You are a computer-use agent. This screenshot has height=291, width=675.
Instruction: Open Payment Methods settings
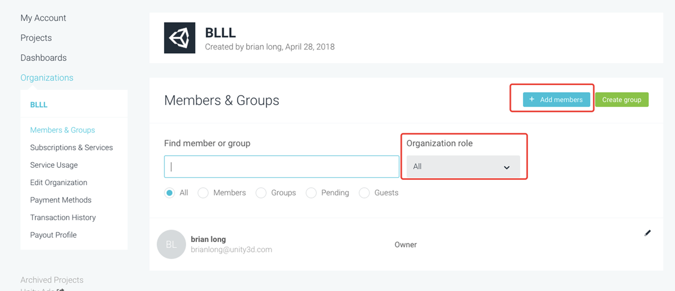click(x=61, y=200)
